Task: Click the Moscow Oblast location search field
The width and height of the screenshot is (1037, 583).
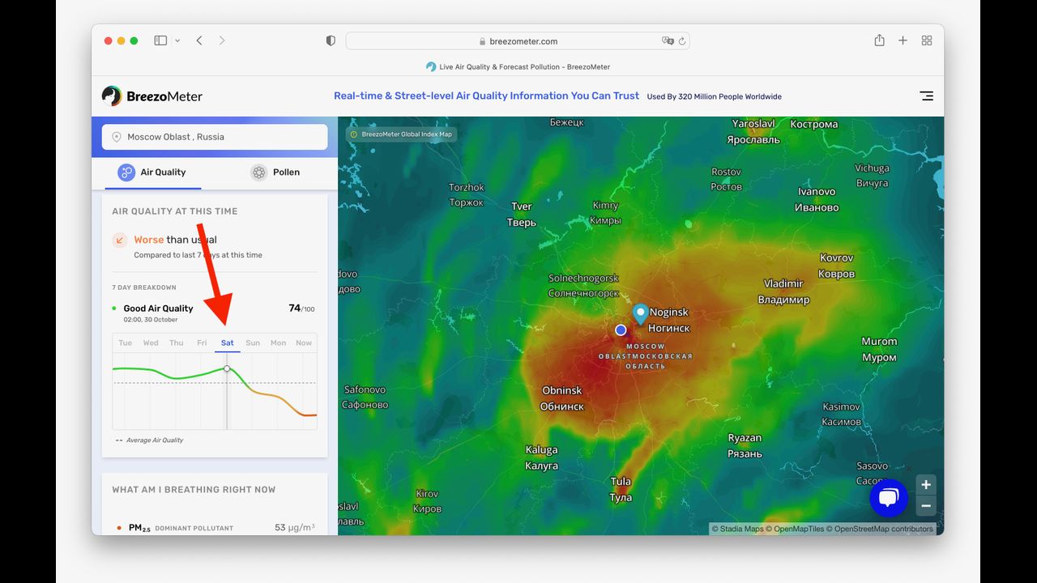Action: (215, 137)
